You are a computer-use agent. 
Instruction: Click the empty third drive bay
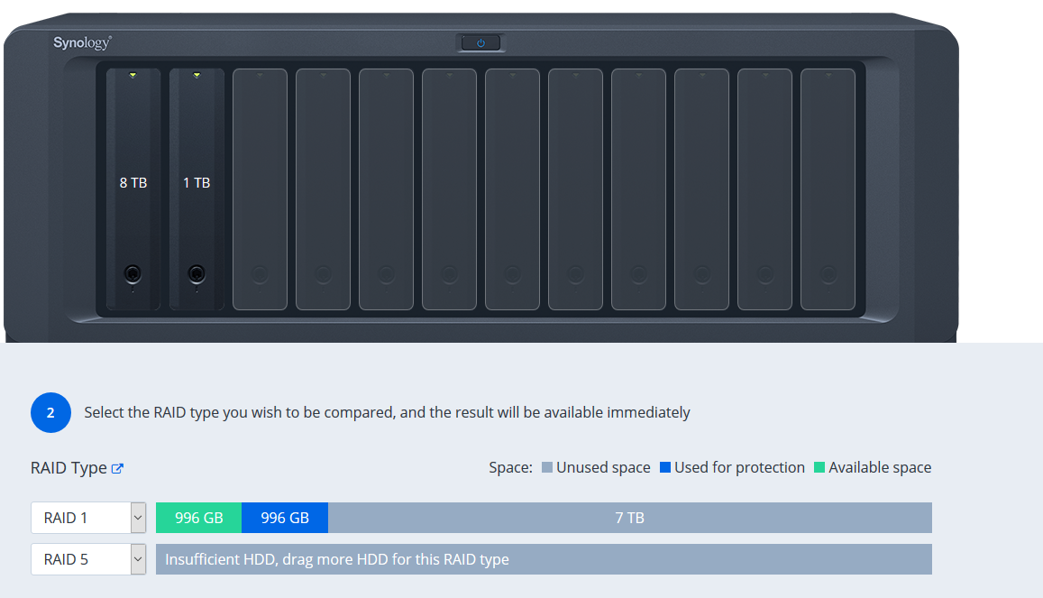(260, 189)
